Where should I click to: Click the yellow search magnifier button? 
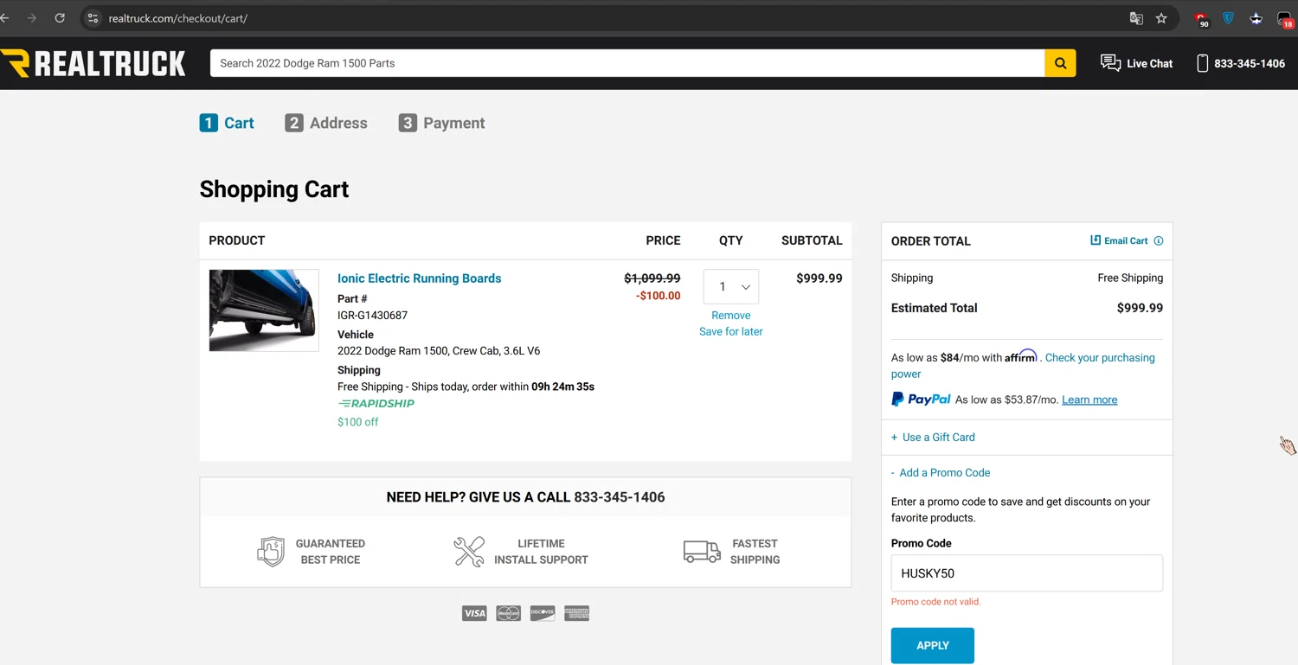pyautogui.click(x=1060, y=63)
